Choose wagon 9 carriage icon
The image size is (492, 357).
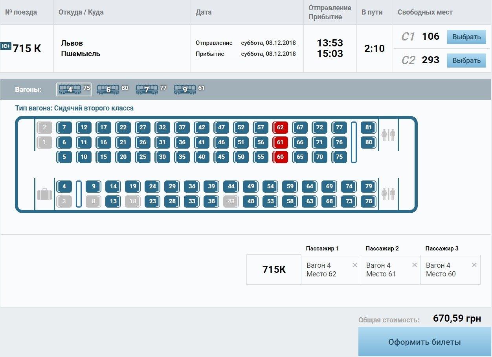pos(185,90)
